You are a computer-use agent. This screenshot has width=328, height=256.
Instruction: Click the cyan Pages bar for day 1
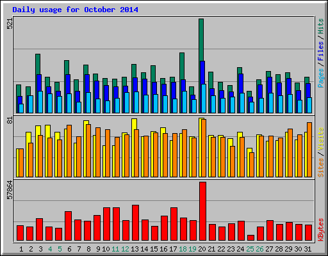tap(21, 108)
